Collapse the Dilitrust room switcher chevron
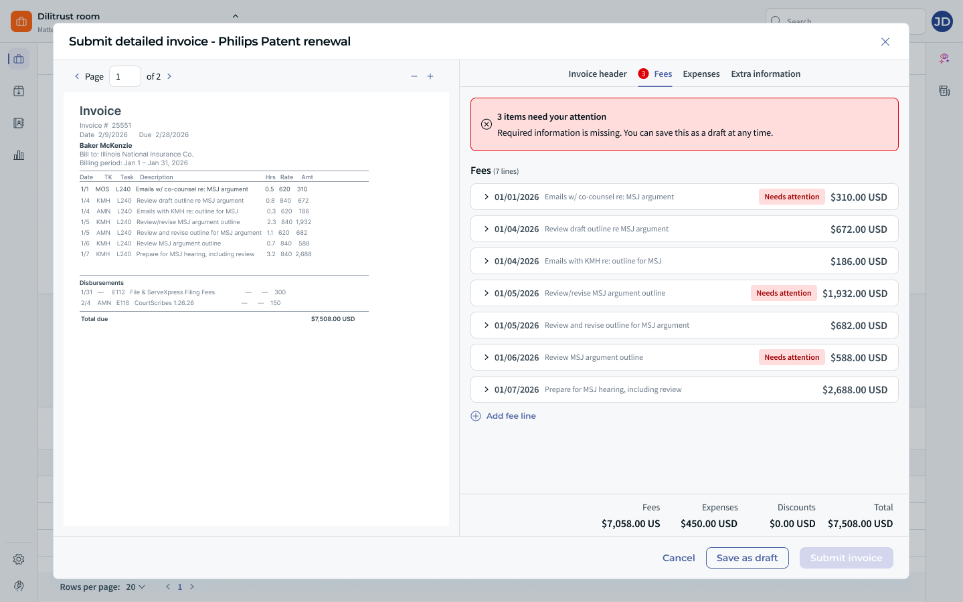This screenshot has height=602, width=963. [236, 16]
